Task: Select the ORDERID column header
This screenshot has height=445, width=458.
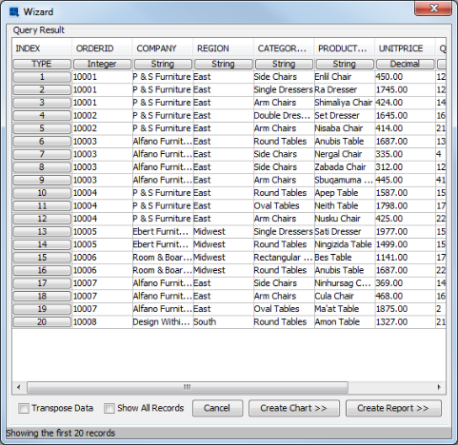Action: (x=102, y=48)
